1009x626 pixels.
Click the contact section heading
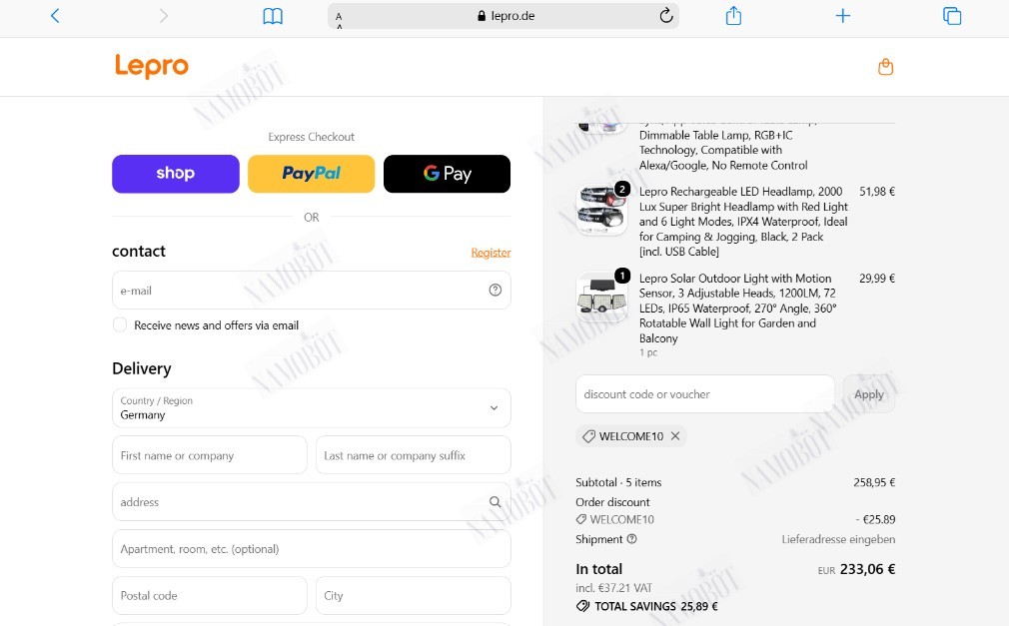coord(139,251)
